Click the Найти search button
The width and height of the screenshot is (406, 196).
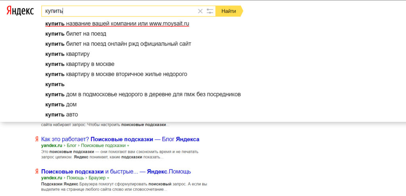click(x=229, y=11)
